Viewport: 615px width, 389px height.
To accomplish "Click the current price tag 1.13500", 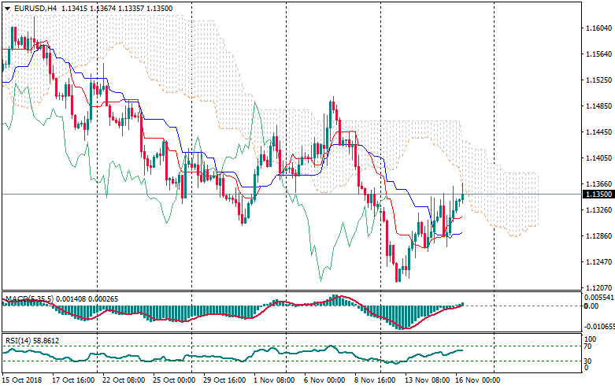I will (x=598, y=194).
